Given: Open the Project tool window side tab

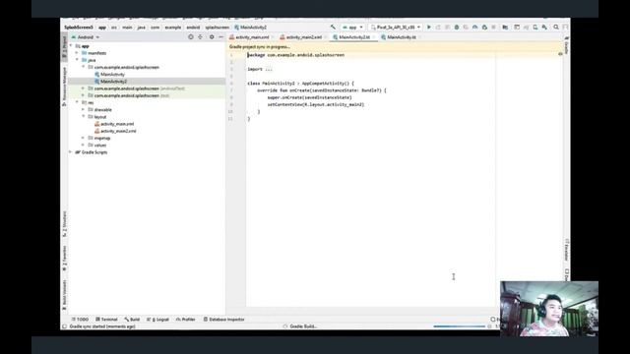Looking at the screenshot, I should (x=64, y=48).
